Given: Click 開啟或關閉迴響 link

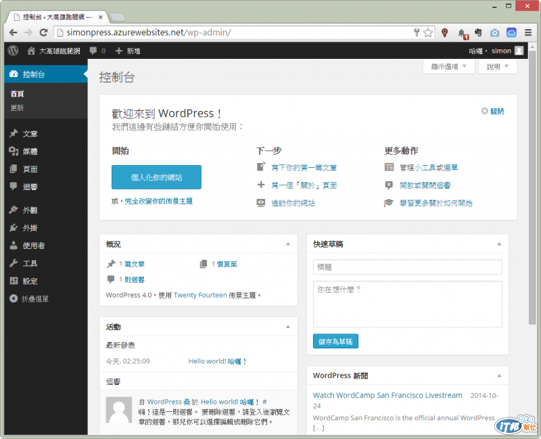Looking at the screenshot, I should coord(425,185).
